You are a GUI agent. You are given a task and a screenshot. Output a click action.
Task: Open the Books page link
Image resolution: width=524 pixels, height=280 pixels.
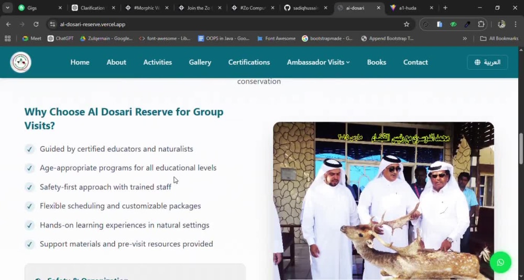pyautogui.click(x=376, y=62)
